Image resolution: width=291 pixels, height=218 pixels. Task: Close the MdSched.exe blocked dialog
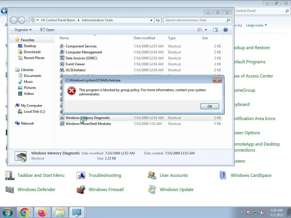tap(217, 80)
